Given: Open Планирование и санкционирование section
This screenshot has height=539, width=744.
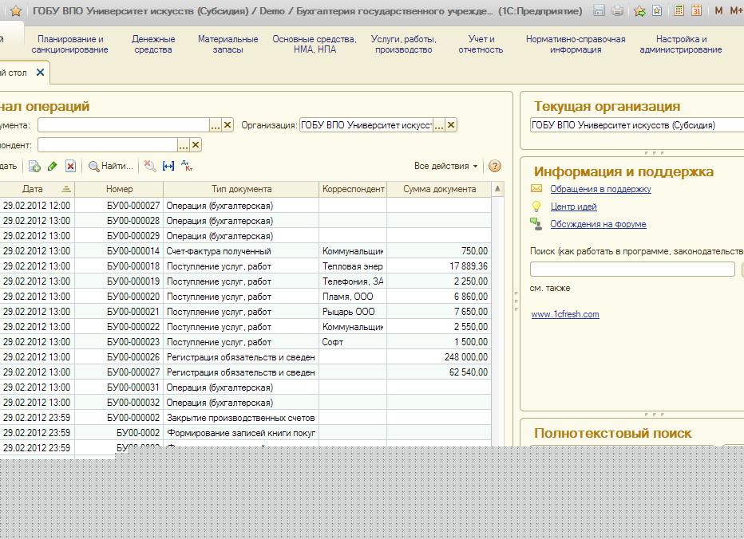Looking at the screenshot, I should pyautogui.click(x=69, y=44).
